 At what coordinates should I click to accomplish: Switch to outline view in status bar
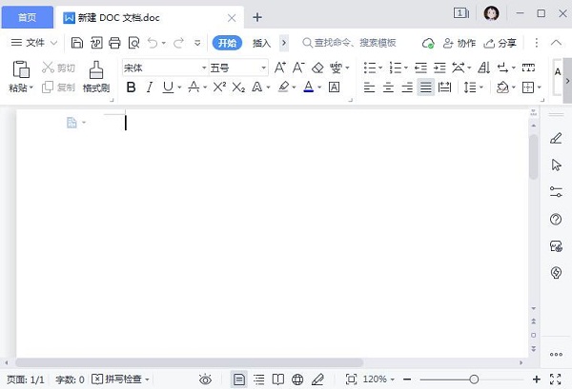click(x=259, y=379)
